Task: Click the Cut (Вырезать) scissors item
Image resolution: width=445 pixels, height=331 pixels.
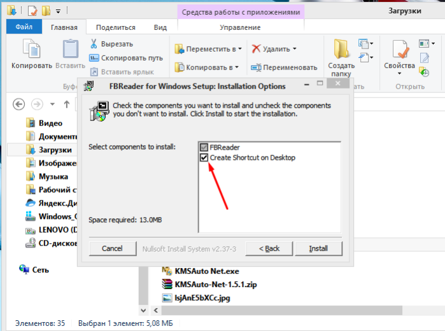Action: [111, 44]
